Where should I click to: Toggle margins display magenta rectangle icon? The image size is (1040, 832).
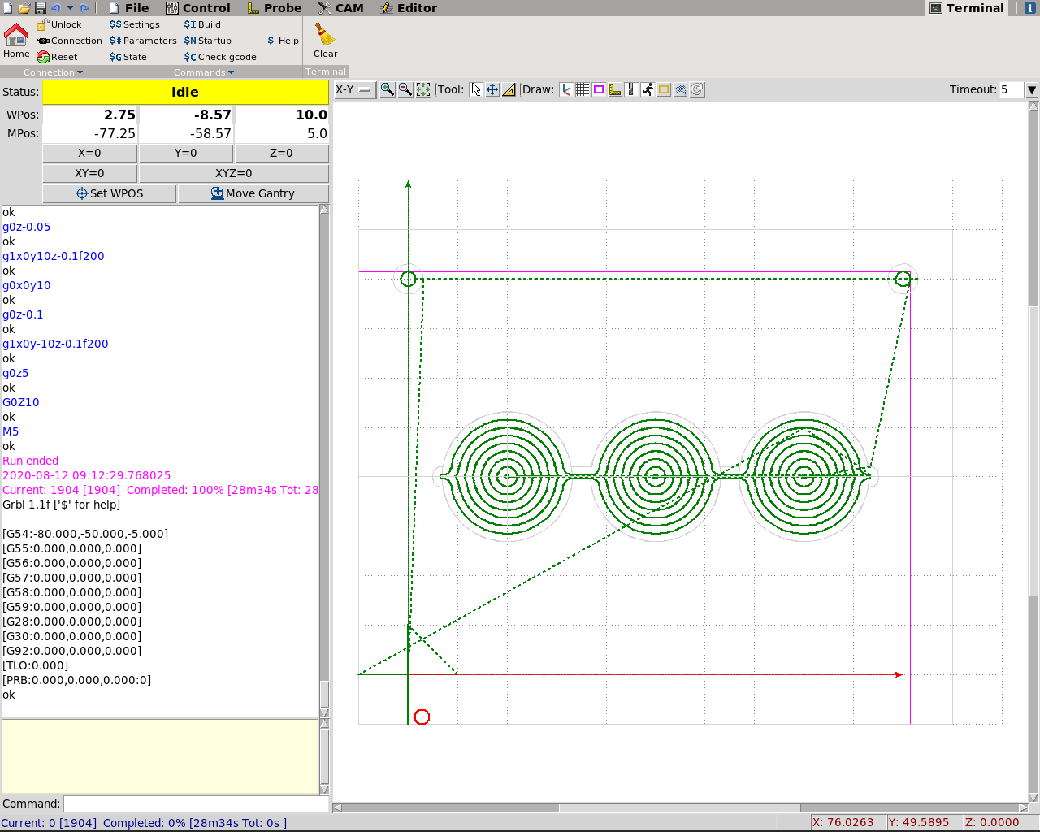point(599,89)
